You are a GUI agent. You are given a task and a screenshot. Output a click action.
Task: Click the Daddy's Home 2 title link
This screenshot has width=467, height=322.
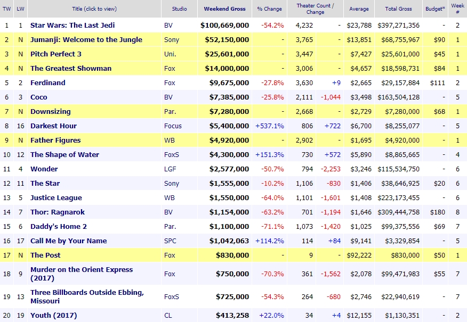click(59, 227)
